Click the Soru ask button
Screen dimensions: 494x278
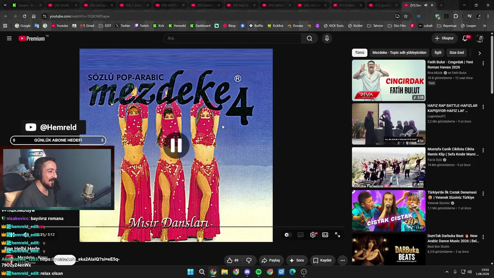pyautogui.click(x=296, y=260)
